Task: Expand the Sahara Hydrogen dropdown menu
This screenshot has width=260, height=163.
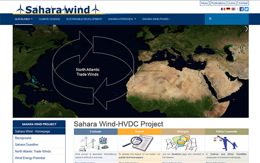Action: 122,19
